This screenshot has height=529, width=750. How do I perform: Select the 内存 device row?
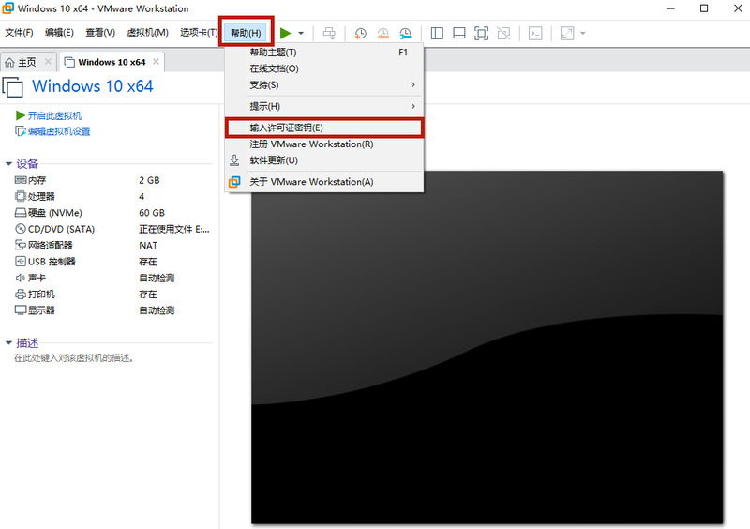(112, 180)
